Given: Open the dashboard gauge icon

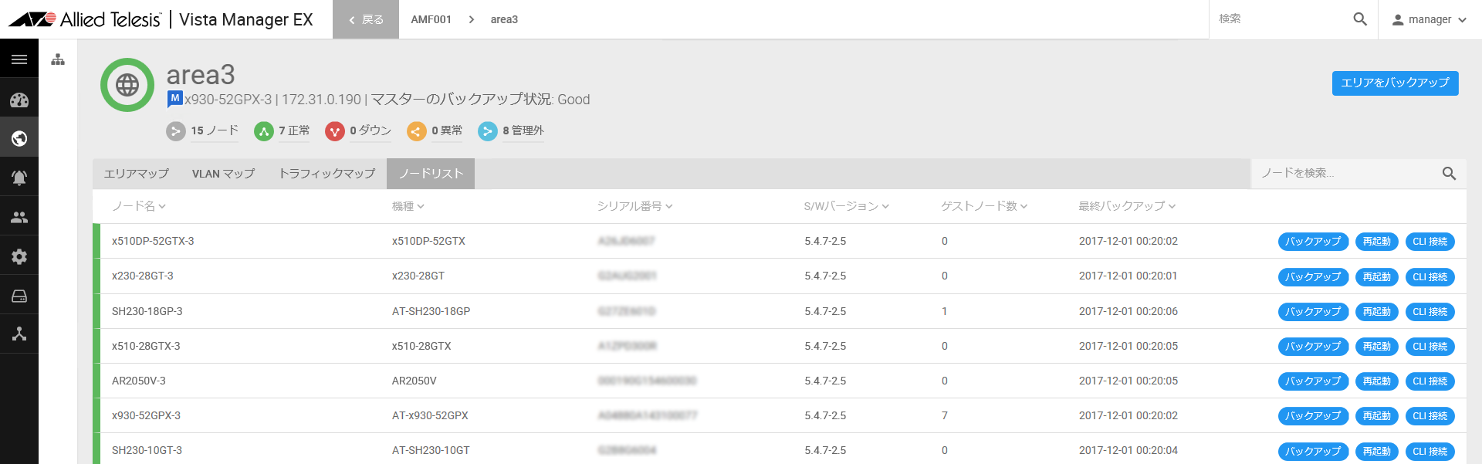Looking at the screenshot, I should [x=19, y=100].
